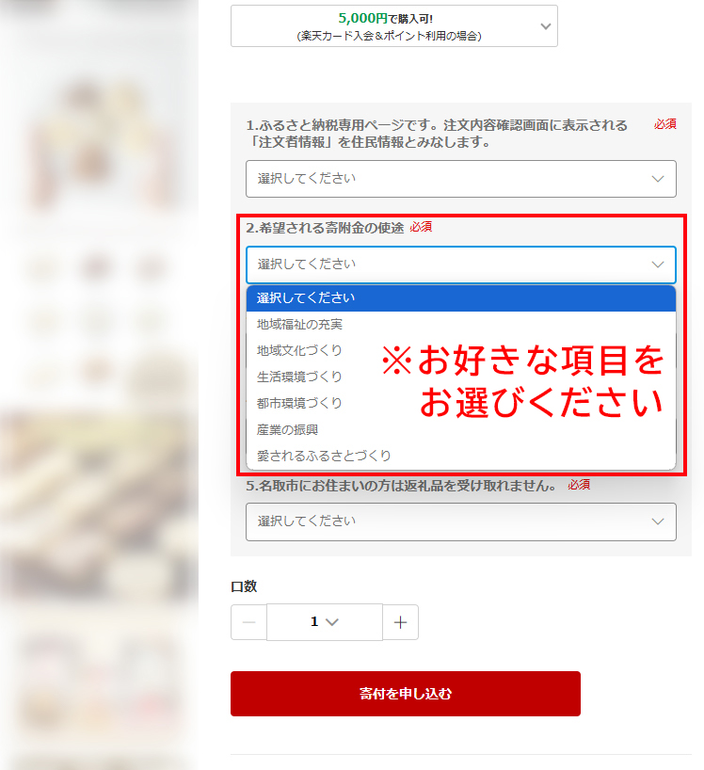This screenshot has width=704, height=770.
Task: Decrease 口数 with the minus button
Action: click(x=248, y=622)
